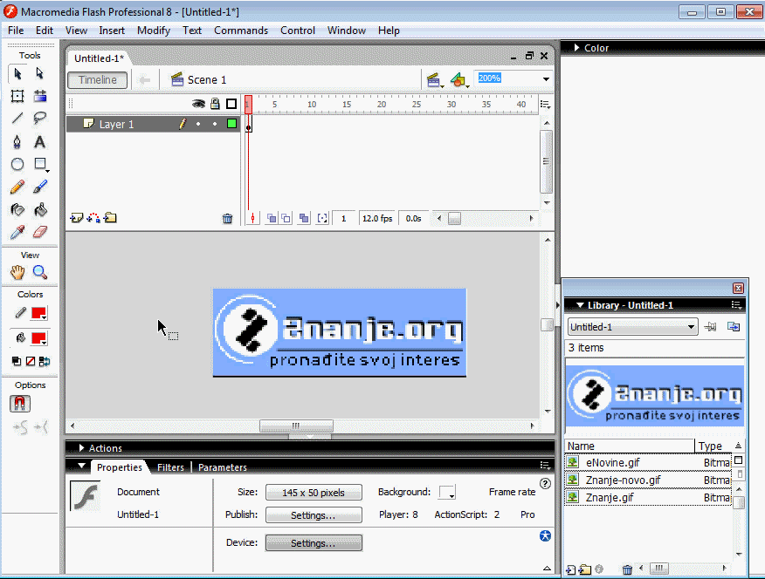The height and width of the screenshot is (579, 765).
Task: Click the Add Motion Guide icon
Action: pos(93,218)
